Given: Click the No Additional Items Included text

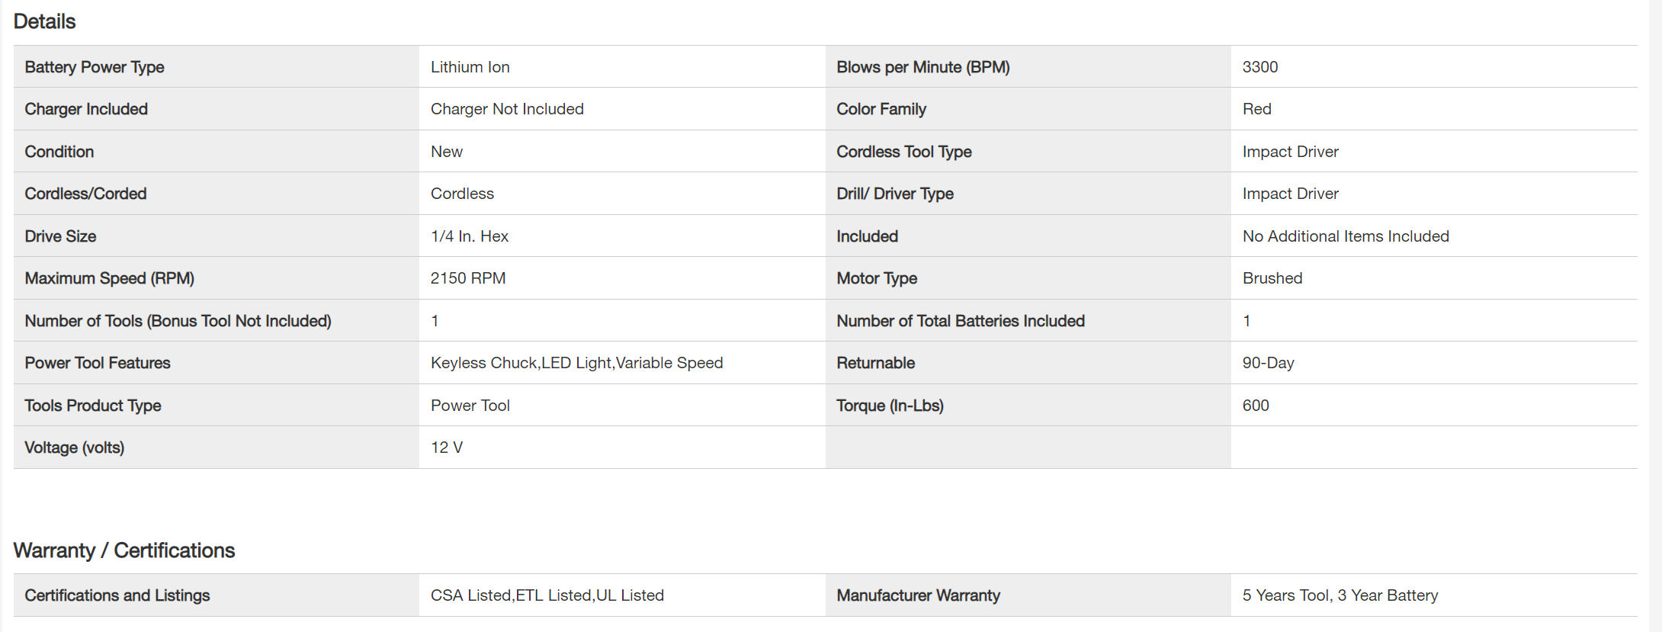Looking at the screenshot, I should (1345, 236).
